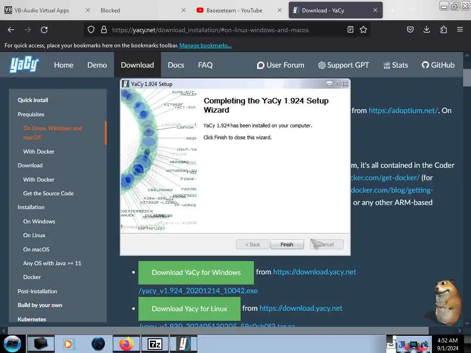Close the Baoexeteam YouTube tab
471x353 pixels.
(280, 10)
